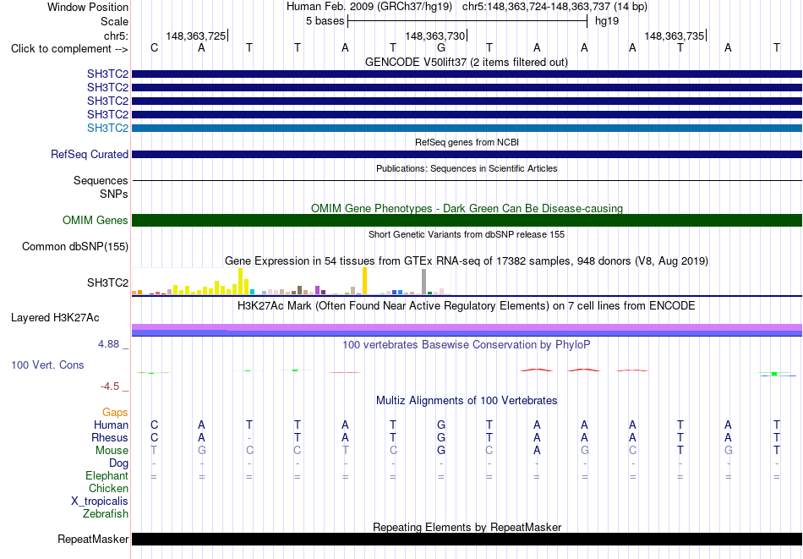803x559 pixels.
Task: Click the 'chr5:' ruler label
Action: pyautogui.click(x=116, y=36)
